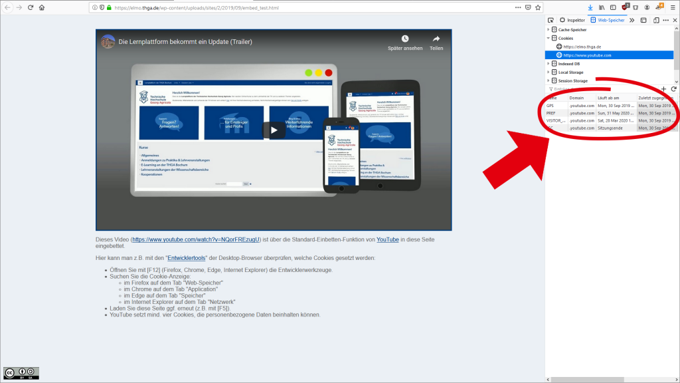The height and width of the screenshot is (383, 680).
Task: Open the Entwicklertools link
Action: [187, 258]
